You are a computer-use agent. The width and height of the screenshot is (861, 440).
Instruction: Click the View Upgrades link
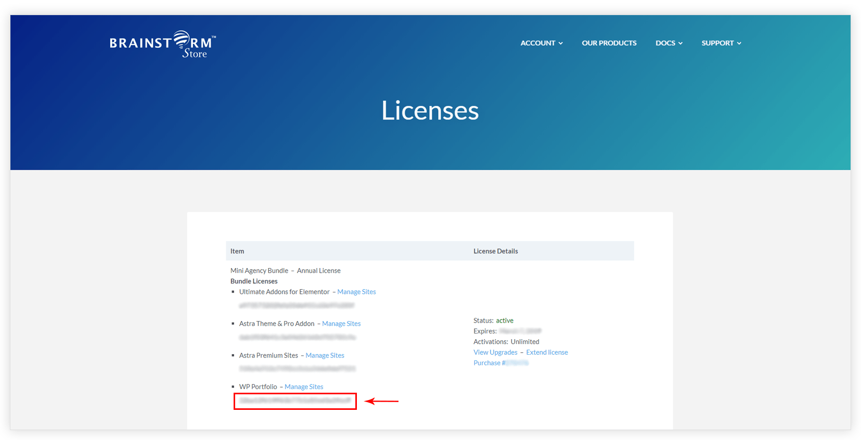[495, 352]
